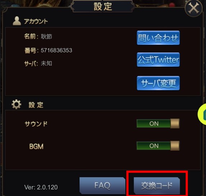This screenshot has height=196, width=206.
Task: Select the account number 5716836353
Action: click(56, 50)
